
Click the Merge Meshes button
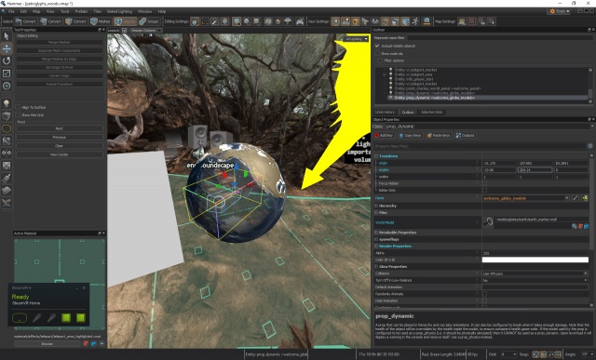coord(60,42)
